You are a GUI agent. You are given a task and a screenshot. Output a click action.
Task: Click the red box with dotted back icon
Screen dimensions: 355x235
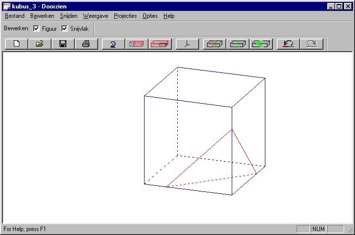point(137,44)
